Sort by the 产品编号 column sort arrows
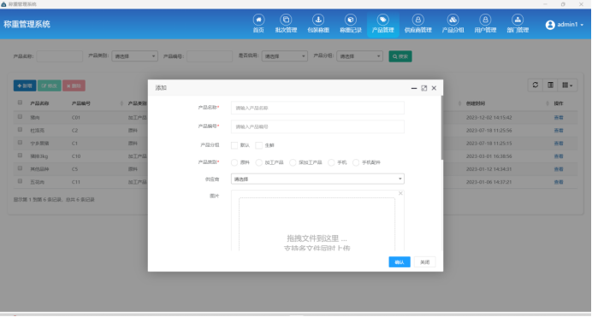The height and width of the screenshot is (317, 592). (x=121, y=103)
